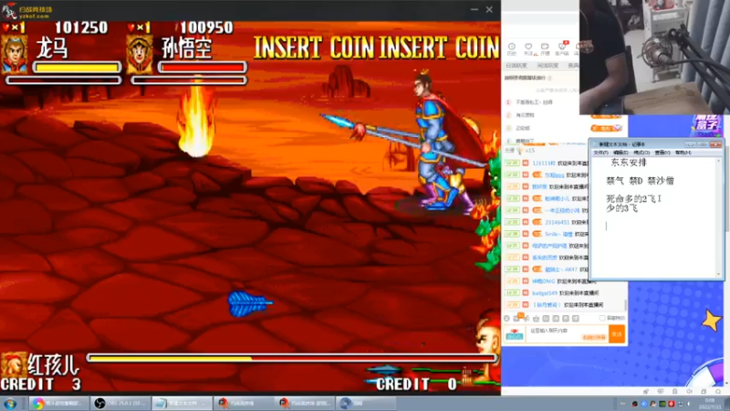This screenshot has width=730, height=411.
Task: Click the Notepad vertical scrollbar up arrow
Action: pos(720,161)
